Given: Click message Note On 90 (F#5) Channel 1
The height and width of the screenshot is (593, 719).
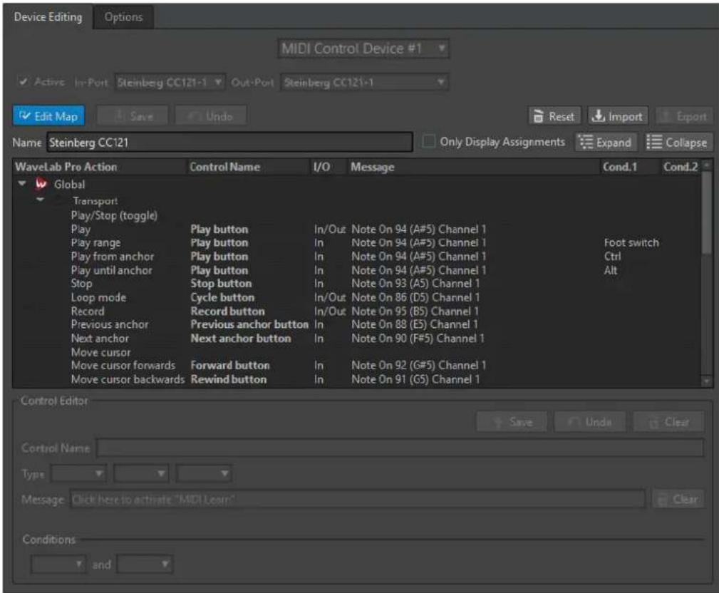Looking at the screenshot, I should pyautogui.click(x=418, y=338).
